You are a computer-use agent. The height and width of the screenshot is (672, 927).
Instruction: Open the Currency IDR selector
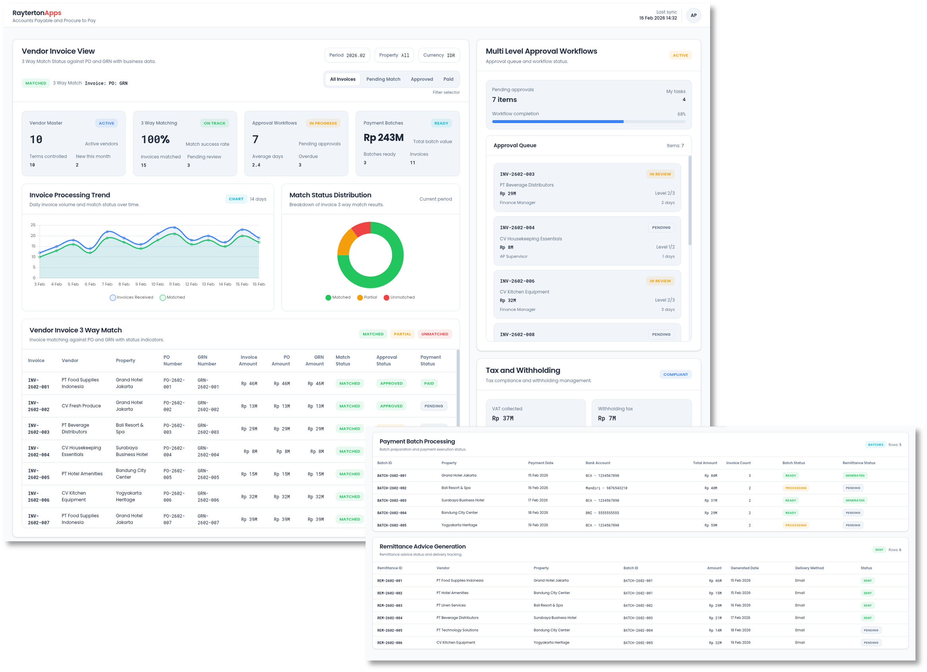(439, 55)
